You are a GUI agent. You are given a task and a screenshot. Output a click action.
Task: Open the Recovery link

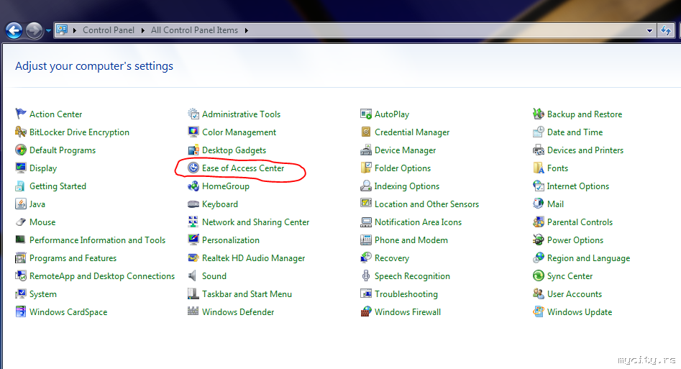point(392,258)
